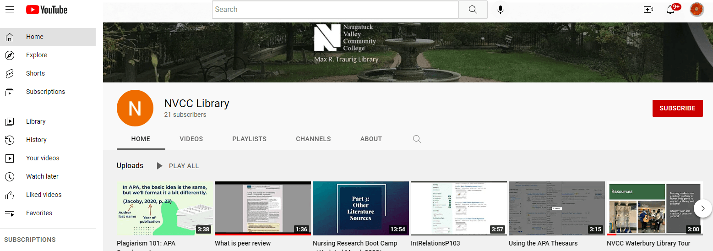713x251 pixels.
Task: Click the Liked videos thumbs-up icon
Action: (x=10, y=195)
